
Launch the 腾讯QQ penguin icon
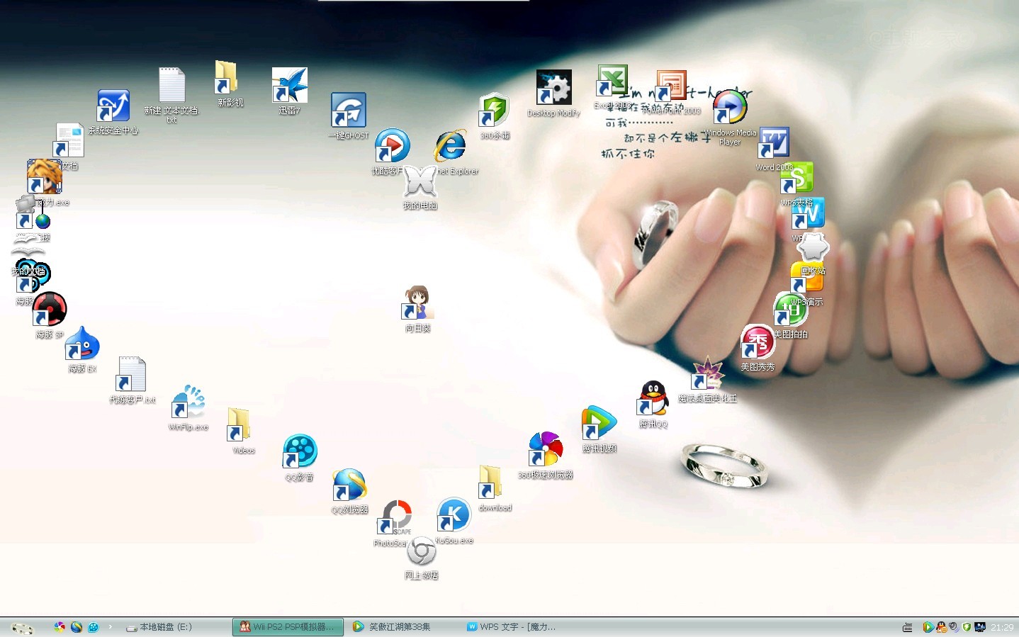(653, 399)
